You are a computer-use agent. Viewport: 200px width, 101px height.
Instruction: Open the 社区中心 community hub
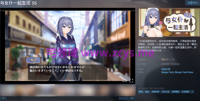(x=193, y=3)
